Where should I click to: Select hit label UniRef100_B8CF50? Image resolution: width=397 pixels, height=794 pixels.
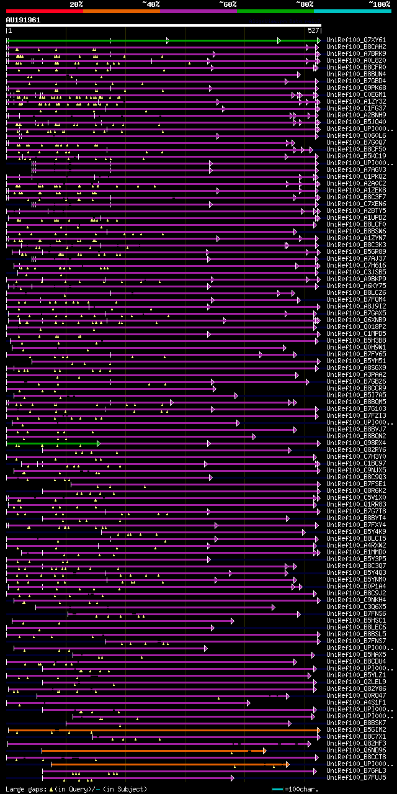click(x=355, y=150)
